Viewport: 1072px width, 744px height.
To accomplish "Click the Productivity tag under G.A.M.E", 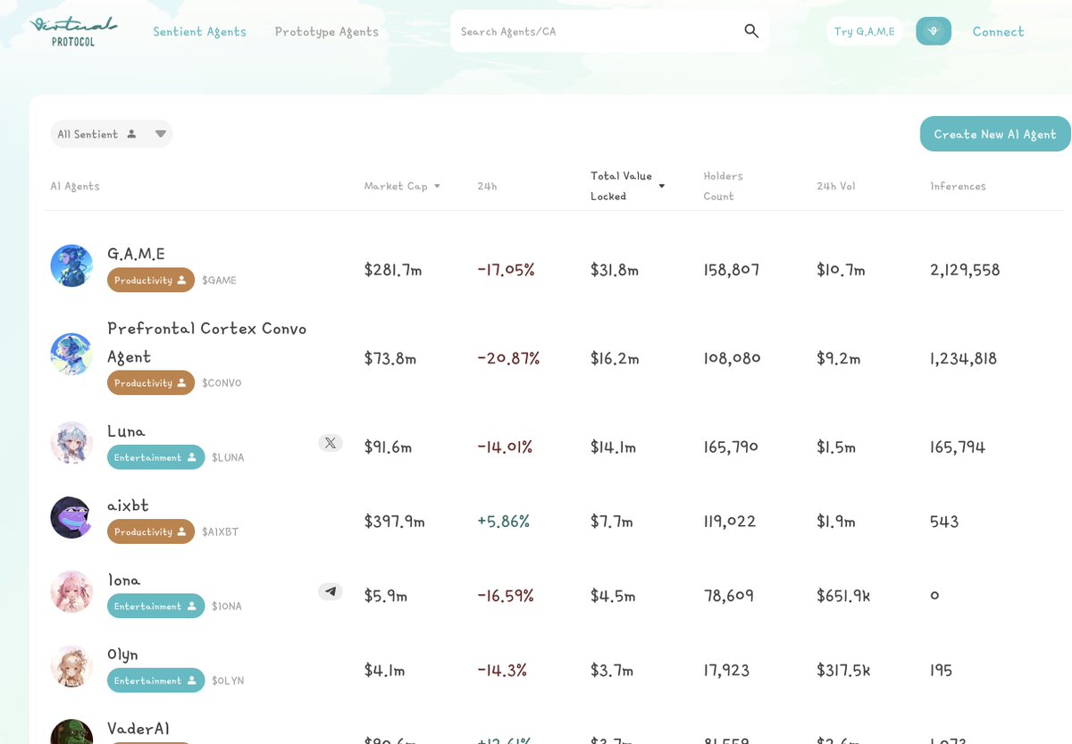I will (x=151, y=280).
